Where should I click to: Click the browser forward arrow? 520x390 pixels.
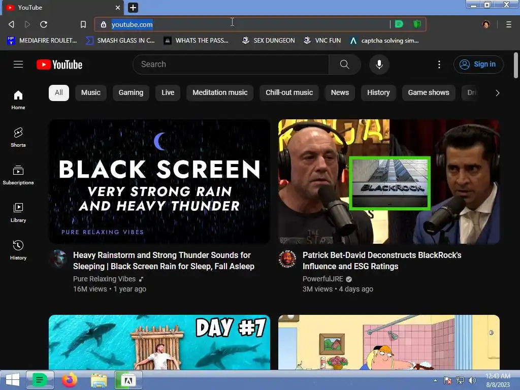(27, 24)
